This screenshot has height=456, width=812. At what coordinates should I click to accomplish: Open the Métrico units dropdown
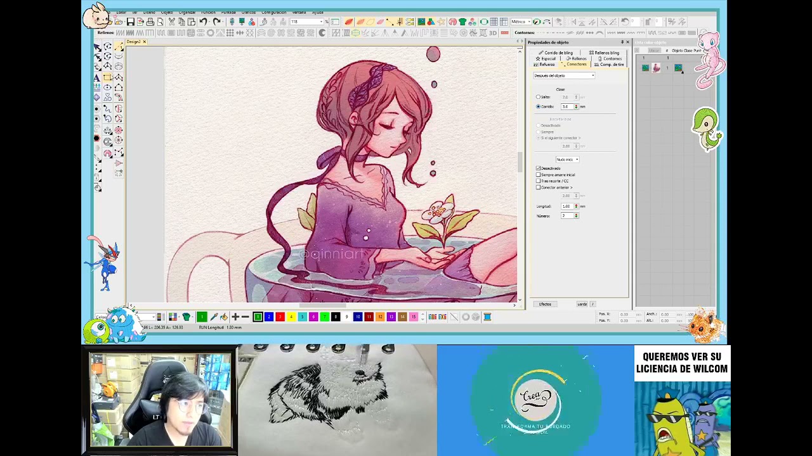pyautogui.click(x=521, y=22)
